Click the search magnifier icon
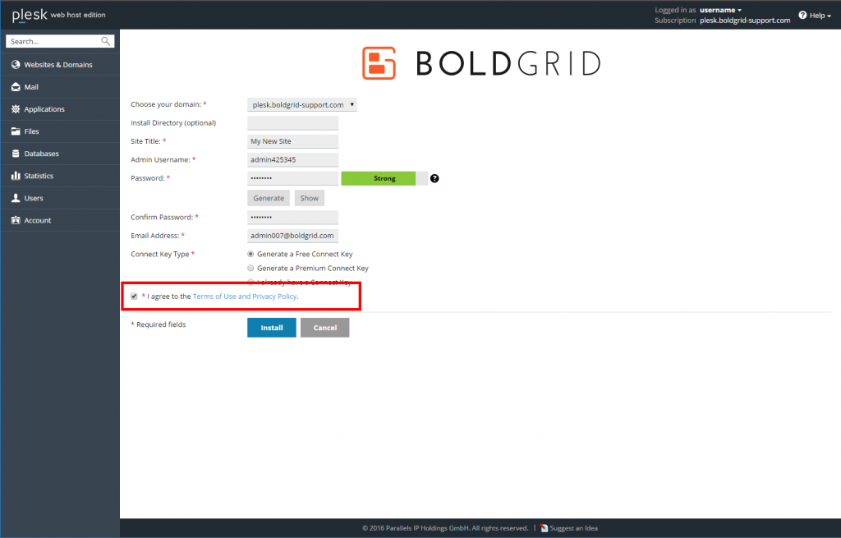Image resolution: width=841 pixels, height=538 pixels. (106, 41)
